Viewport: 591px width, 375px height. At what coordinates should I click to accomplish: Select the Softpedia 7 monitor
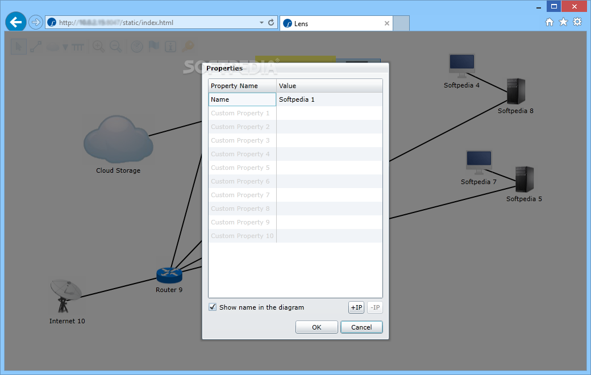pos(478,163)
